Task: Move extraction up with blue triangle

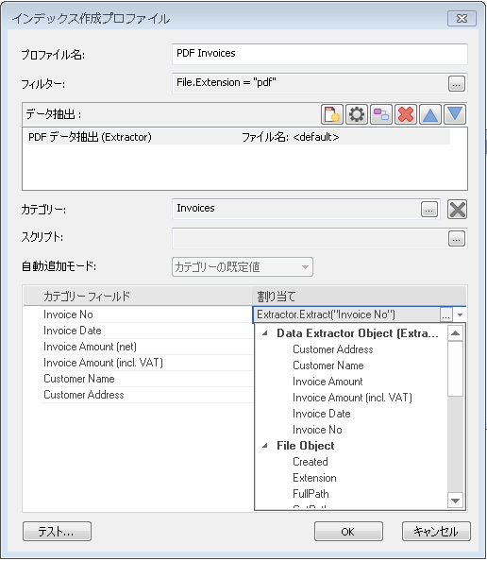Action: tap(430, 114)
